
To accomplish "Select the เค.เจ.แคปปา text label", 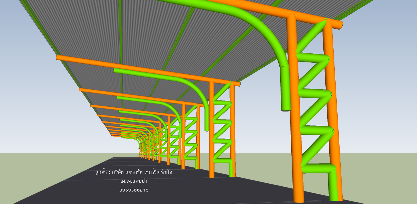I will pos(134,181).
